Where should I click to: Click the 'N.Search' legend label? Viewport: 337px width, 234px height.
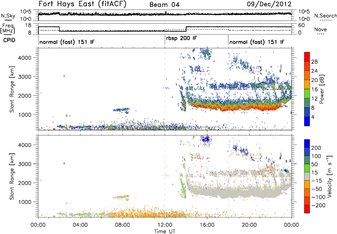pyautogui.click(x=325, y=16)
